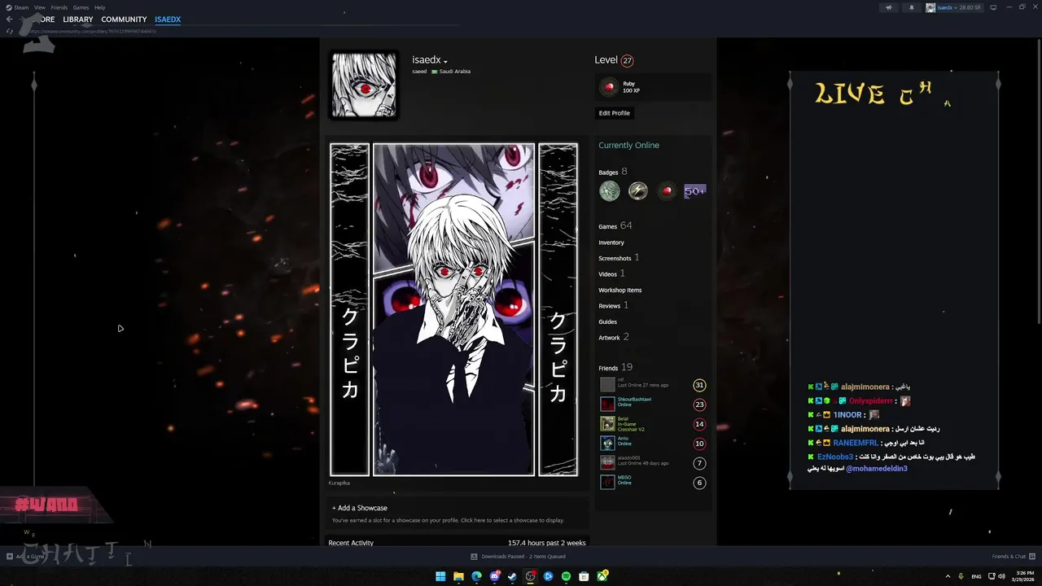Open Belal friend profile avatar
This screenshot has height=586, width=1042.
click(607, 424)
